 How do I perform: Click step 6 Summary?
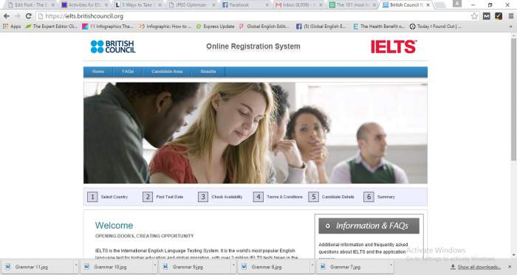click(x=379, y=197)
